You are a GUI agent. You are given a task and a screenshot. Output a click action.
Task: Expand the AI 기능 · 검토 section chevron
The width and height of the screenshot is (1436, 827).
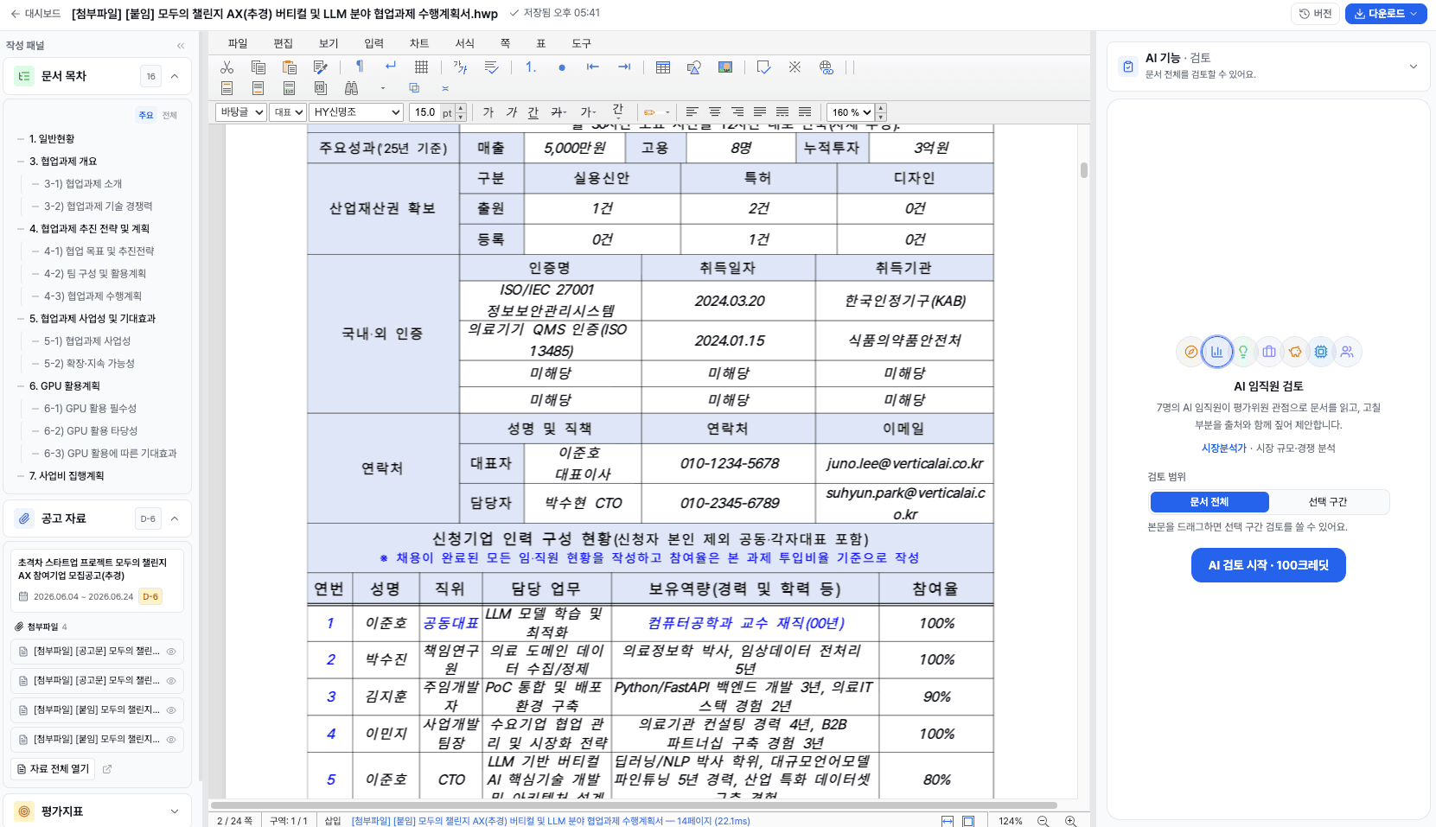click(x=1414, y=66)
